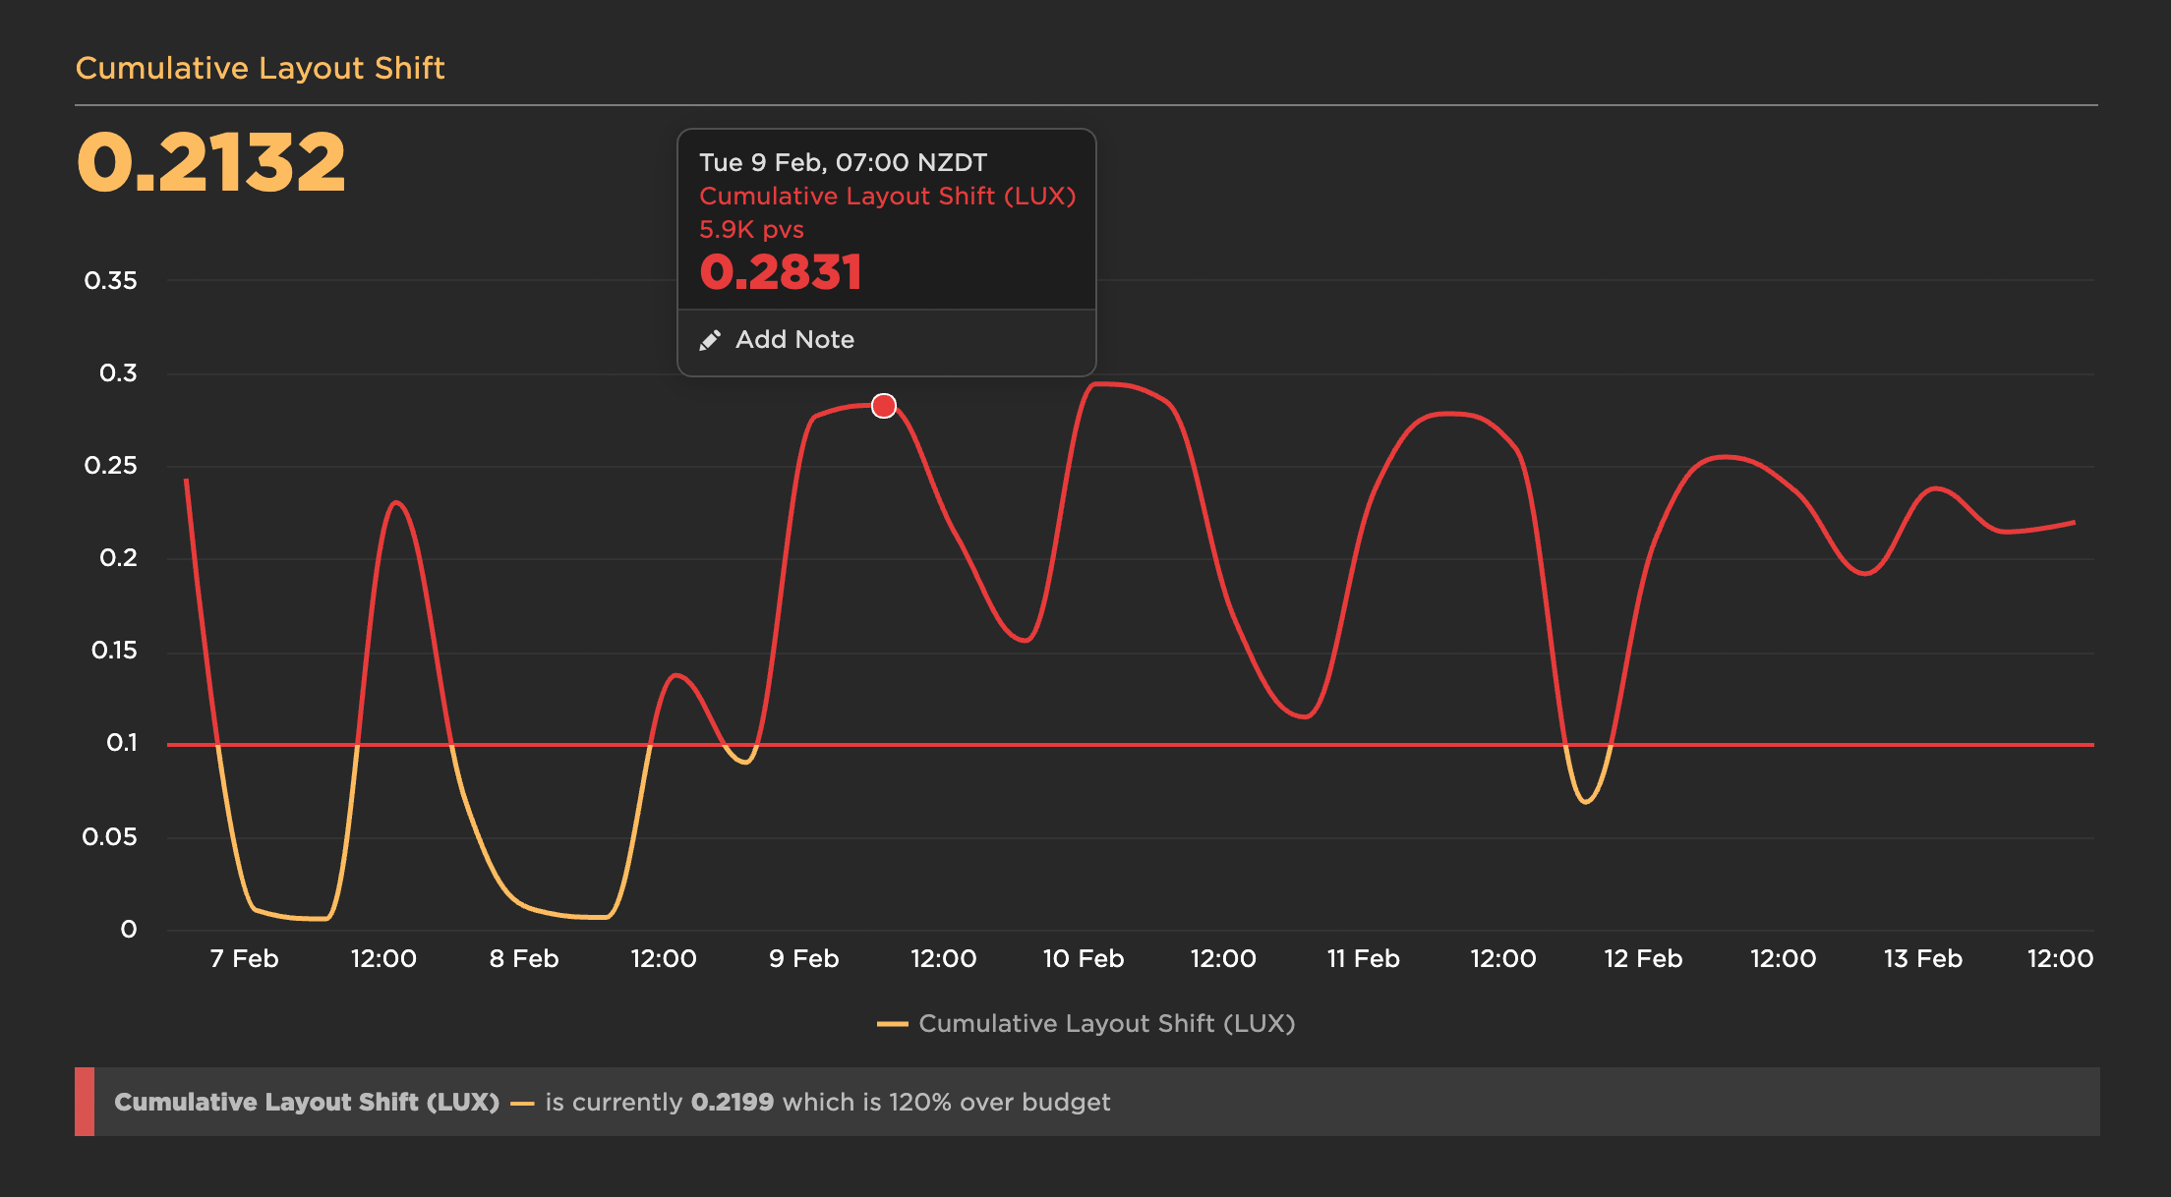The height and width of the screenshot is (1197, 2171).
Task: Click the 0.35 y-axis label
Action: coord(110,281)
